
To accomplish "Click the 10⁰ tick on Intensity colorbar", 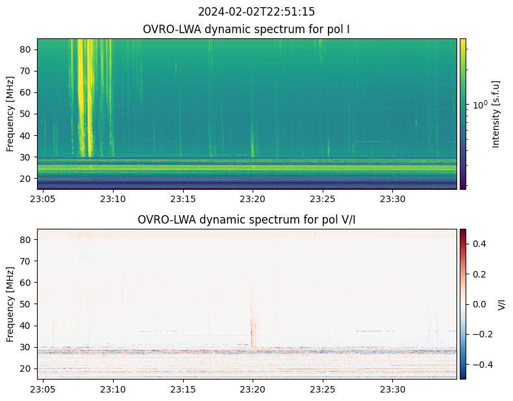I will click(479, 105).
